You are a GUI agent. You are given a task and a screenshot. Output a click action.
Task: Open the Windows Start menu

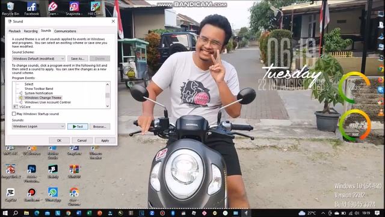point(5,213)
